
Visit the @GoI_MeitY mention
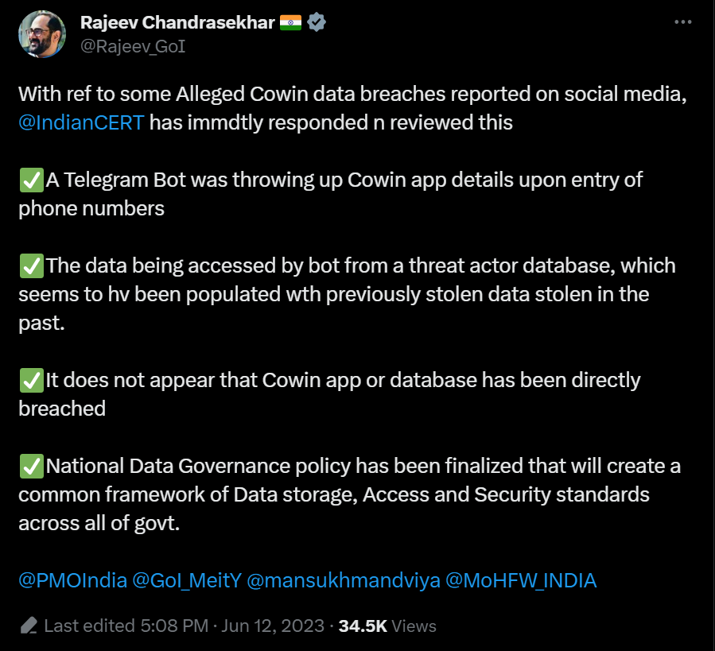click(186, 581)
